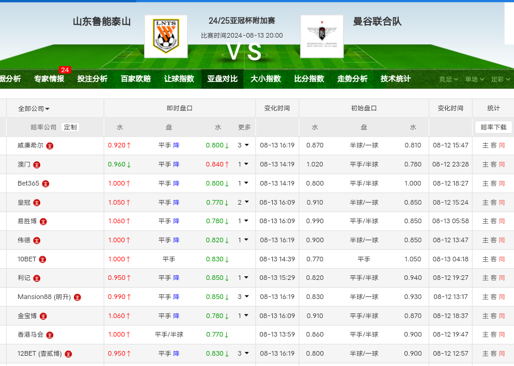The image size is (514, 366).
Task: Click the 08-13 05:58 change time for 易胜博
Action: 450,221
